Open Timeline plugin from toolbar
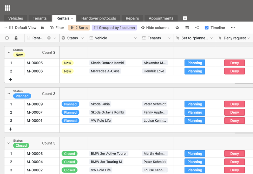Image resolution: width=253 pixels, height=174 pixels. 215,28
